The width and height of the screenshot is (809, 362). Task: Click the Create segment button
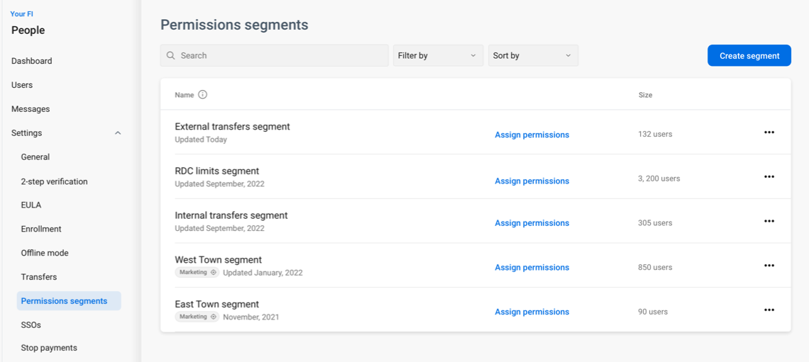coord(749,55)
